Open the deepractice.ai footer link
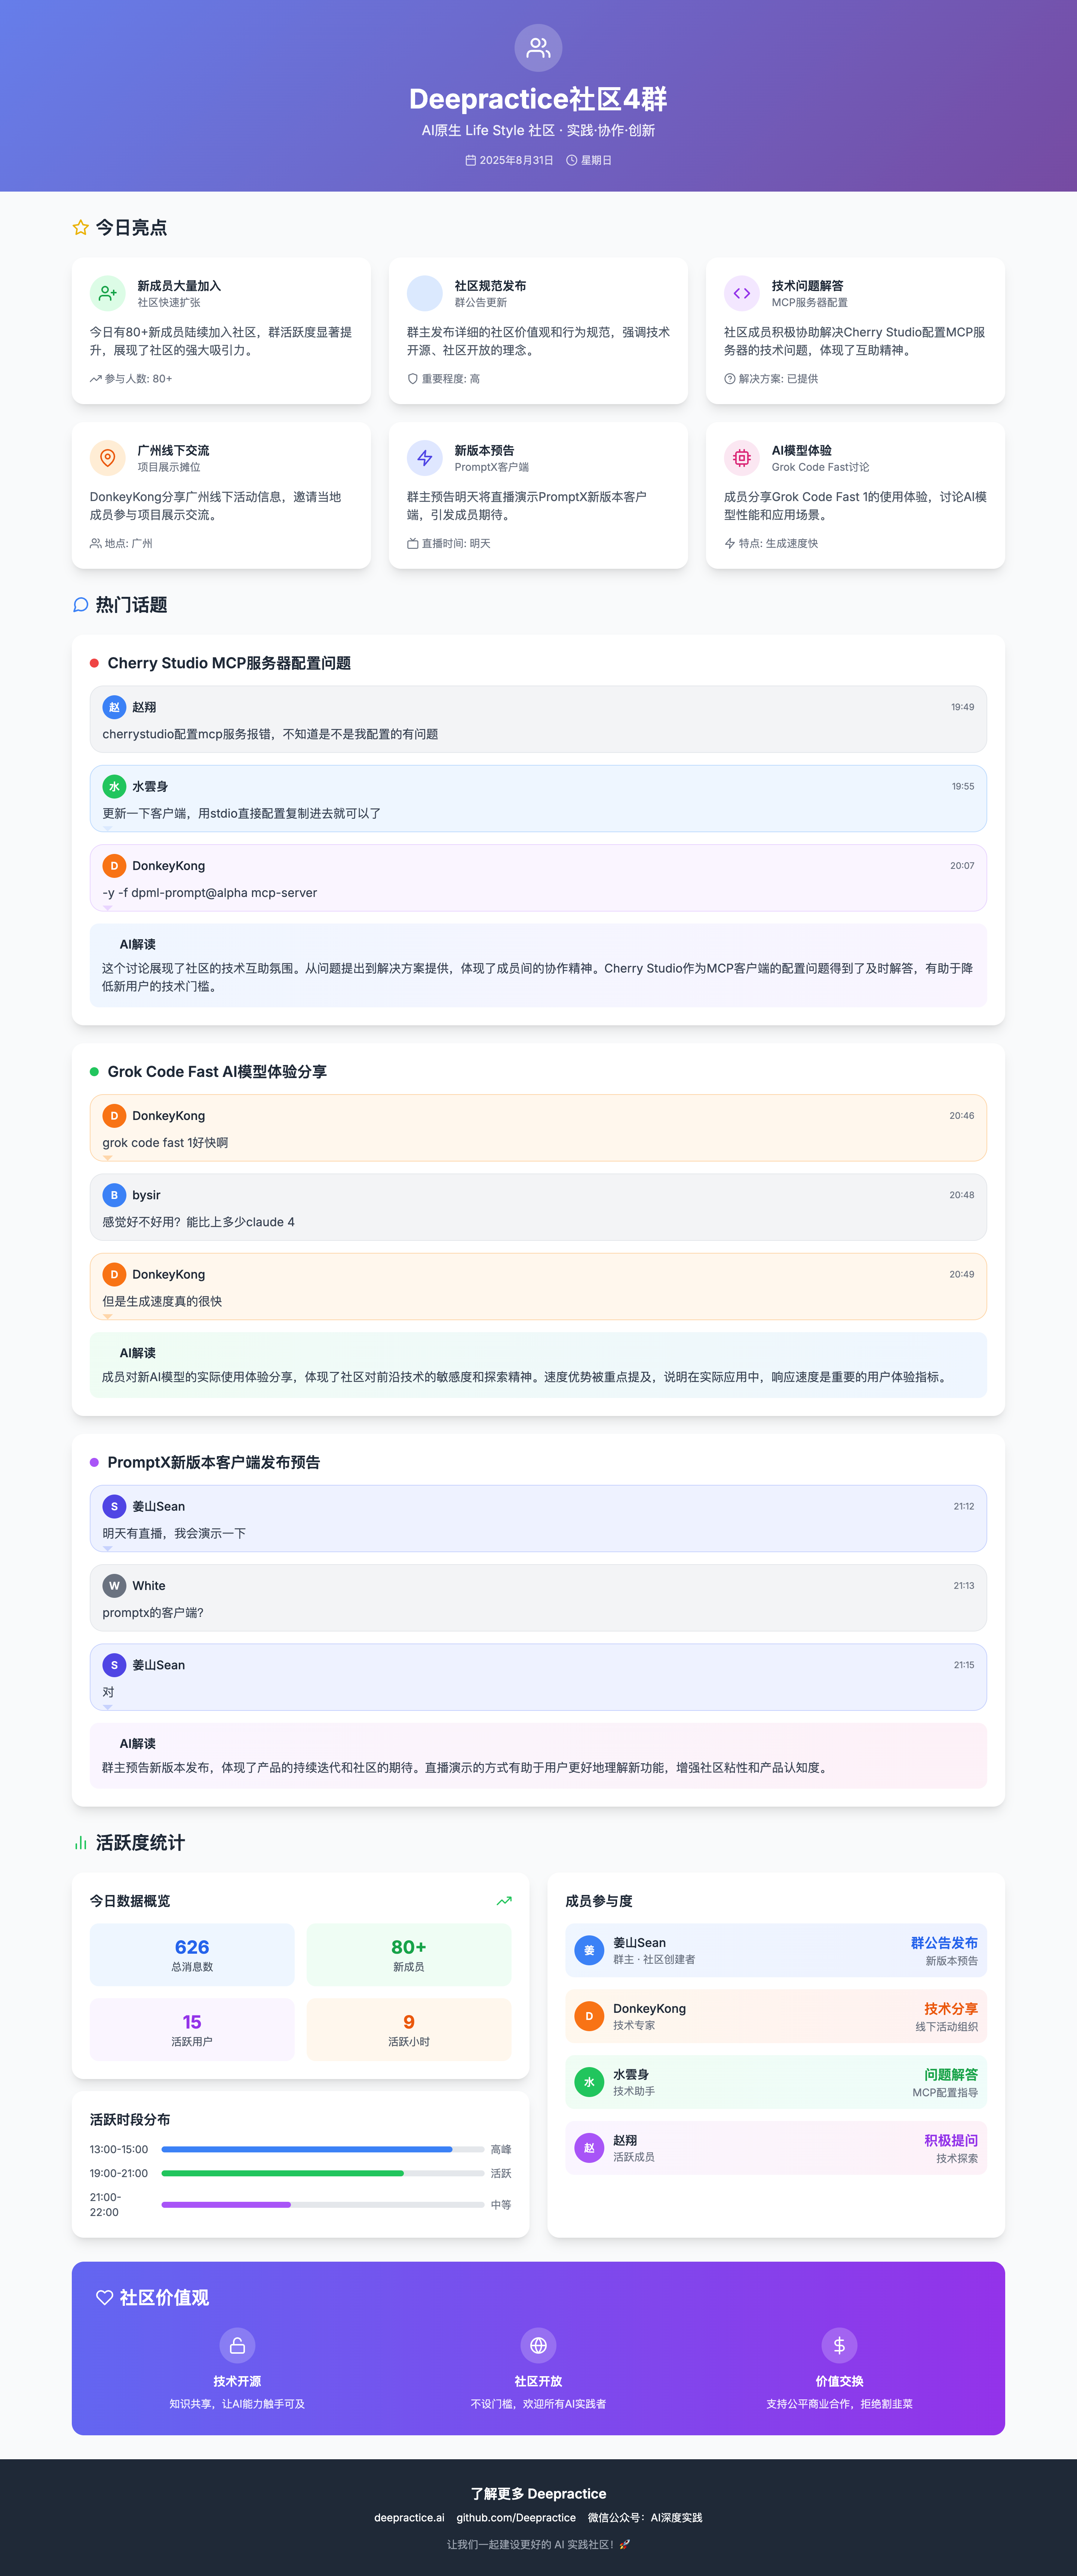 (409, 2518)
